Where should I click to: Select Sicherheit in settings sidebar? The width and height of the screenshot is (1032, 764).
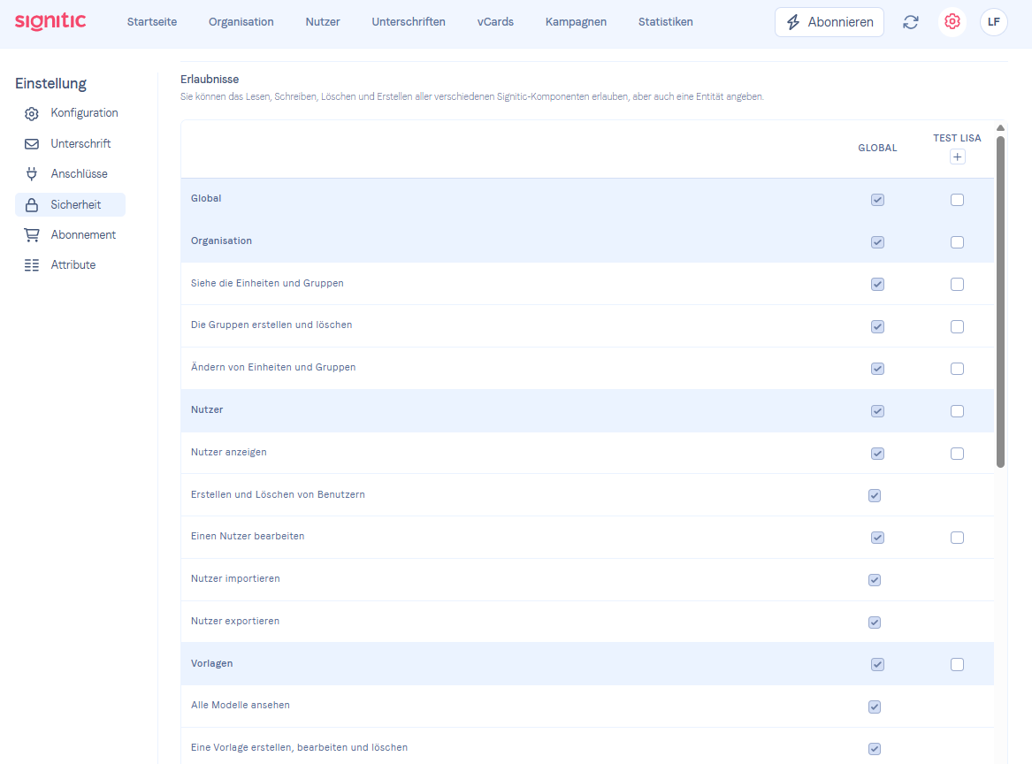71,204
